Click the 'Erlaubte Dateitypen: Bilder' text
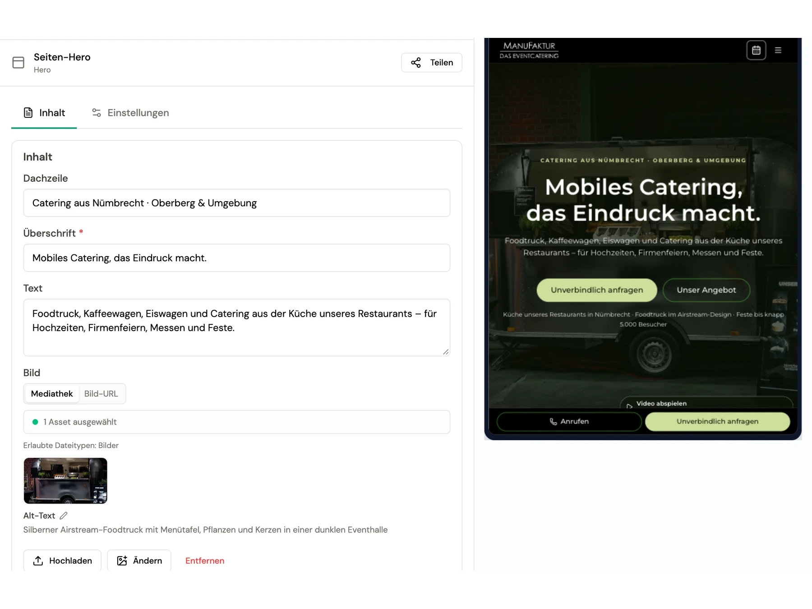The height and width of the screenshot is (609, 812). click(71, 445)
